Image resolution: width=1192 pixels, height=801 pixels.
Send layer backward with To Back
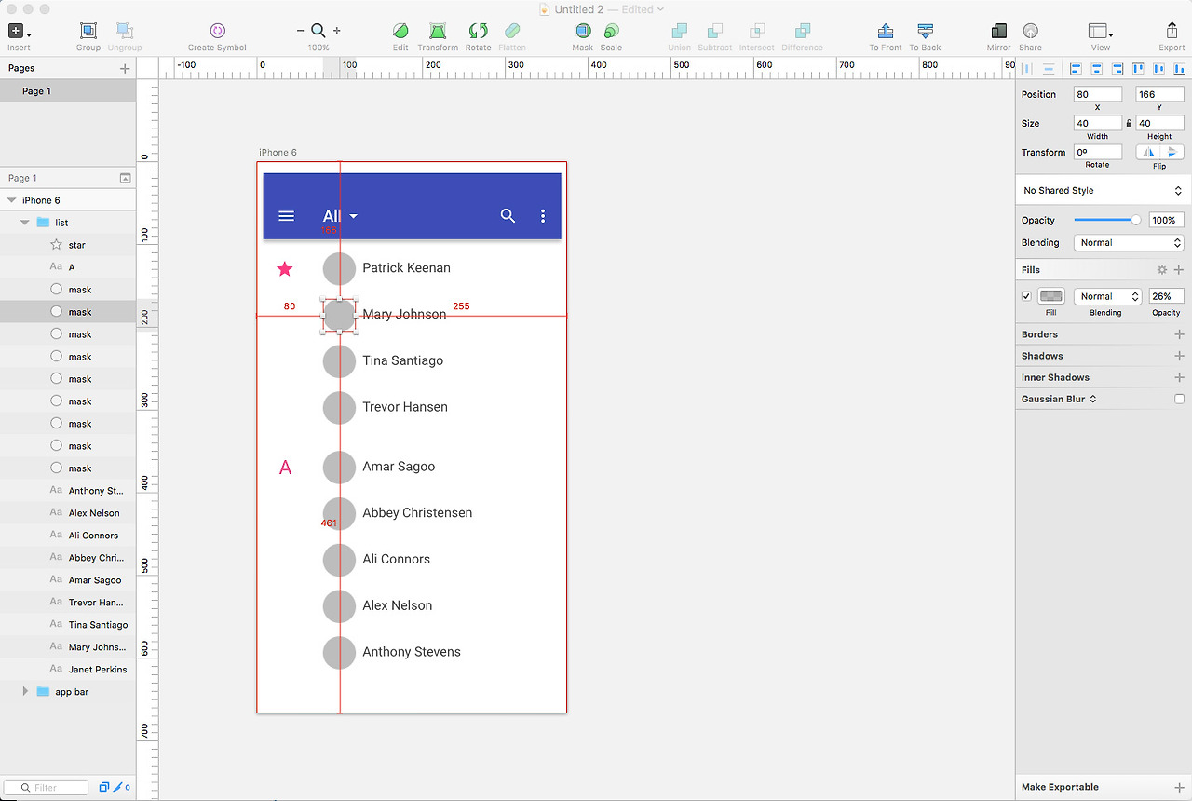point(925,31)
